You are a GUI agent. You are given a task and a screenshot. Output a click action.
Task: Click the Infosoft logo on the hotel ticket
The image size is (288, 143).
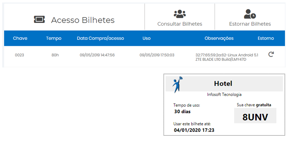pos(177,85)
